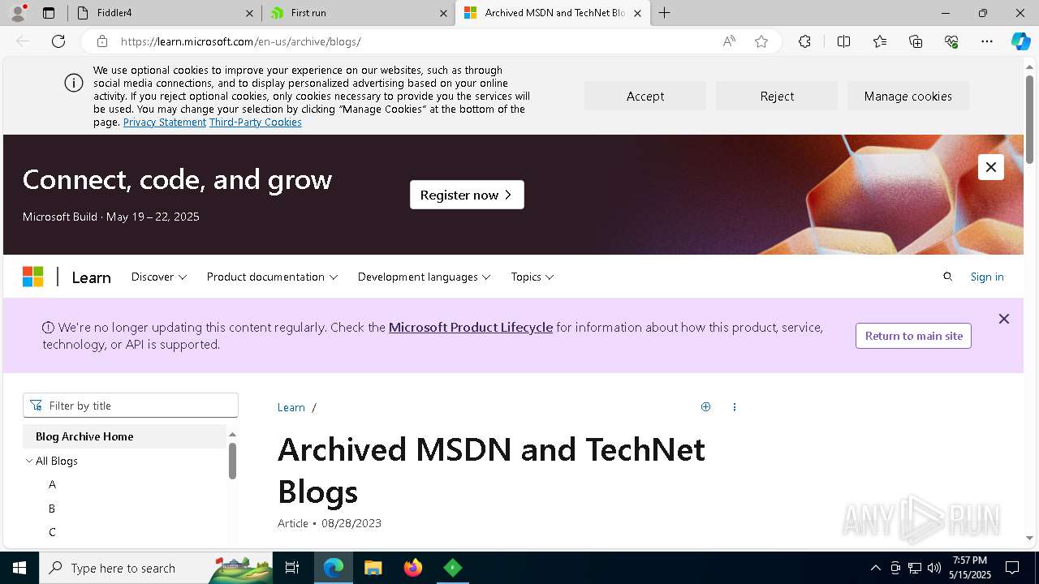Click the Filter by title field
Image resolution: width=1039 pixels, height=584 pixels.
131,406
